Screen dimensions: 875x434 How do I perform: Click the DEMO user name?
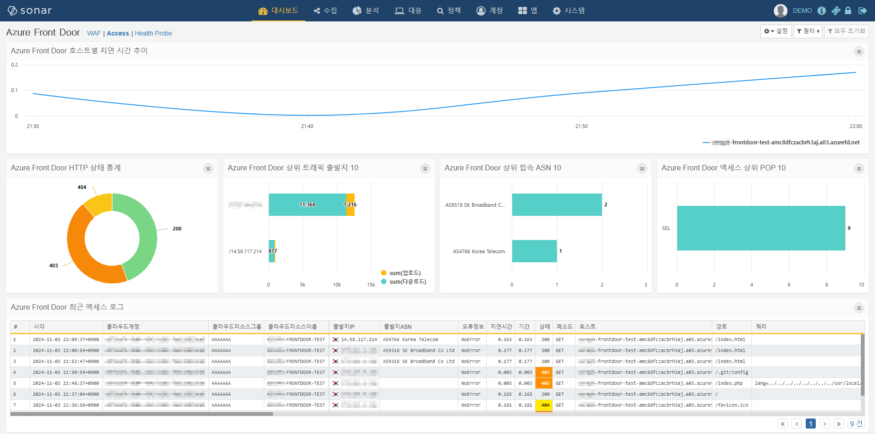point(802,10)
